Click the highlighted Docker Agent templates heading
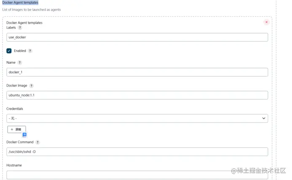The height and width of the screenshot is (180, 292). pyautogui.click(x=20, y=3)
